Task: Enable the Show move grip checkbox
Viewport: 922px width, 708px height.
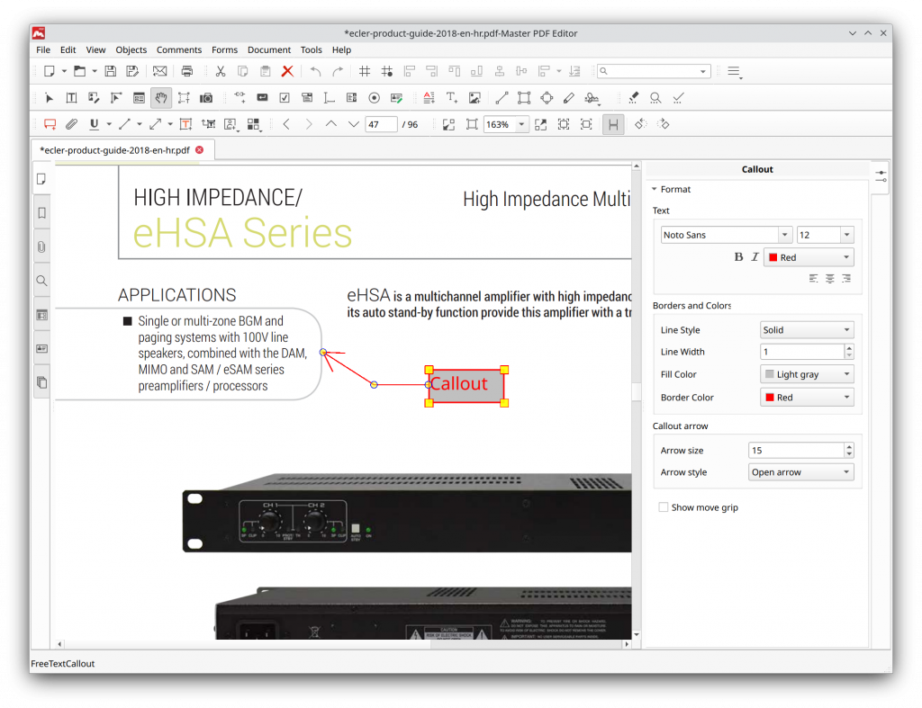Action: click(x=664, y=507)
